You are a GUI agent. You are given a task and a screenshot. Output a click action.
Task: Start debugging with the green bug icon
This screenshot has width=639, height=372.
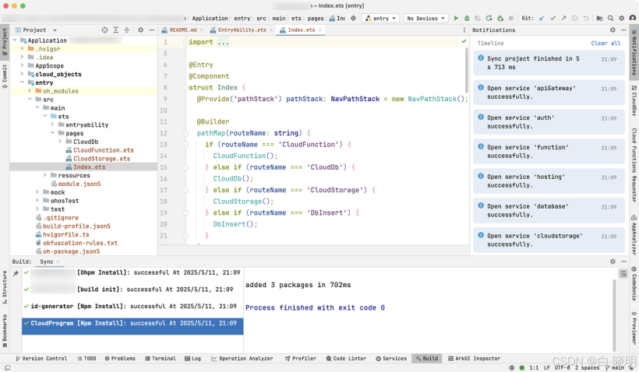point(467,19)
